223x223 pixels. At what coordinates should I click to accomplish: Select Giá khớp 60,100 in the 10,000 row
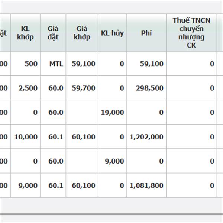click(82, 136)
